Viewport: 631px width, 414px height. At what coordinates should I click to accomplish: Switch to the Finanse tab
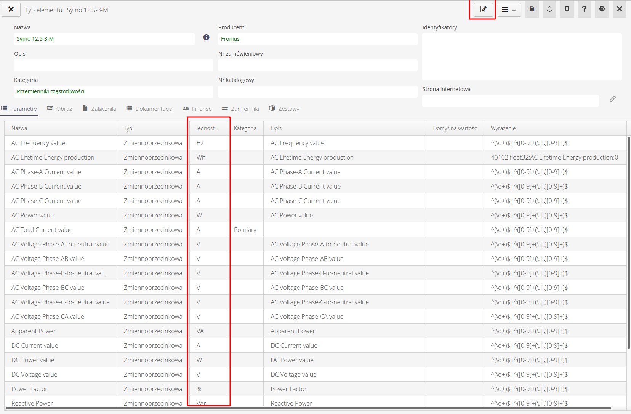197,109
